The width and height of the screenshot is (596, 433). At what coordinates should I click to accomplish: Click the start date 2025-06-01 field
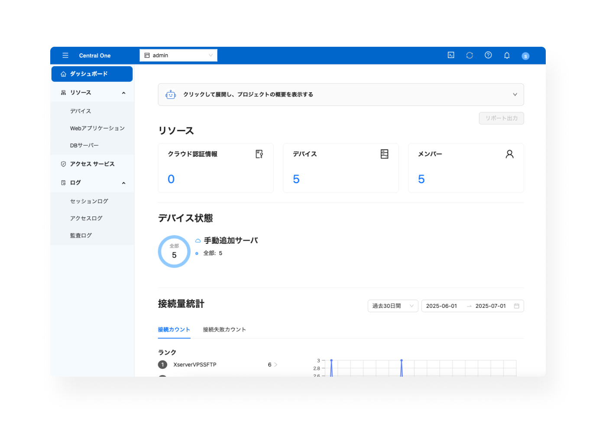441,306
